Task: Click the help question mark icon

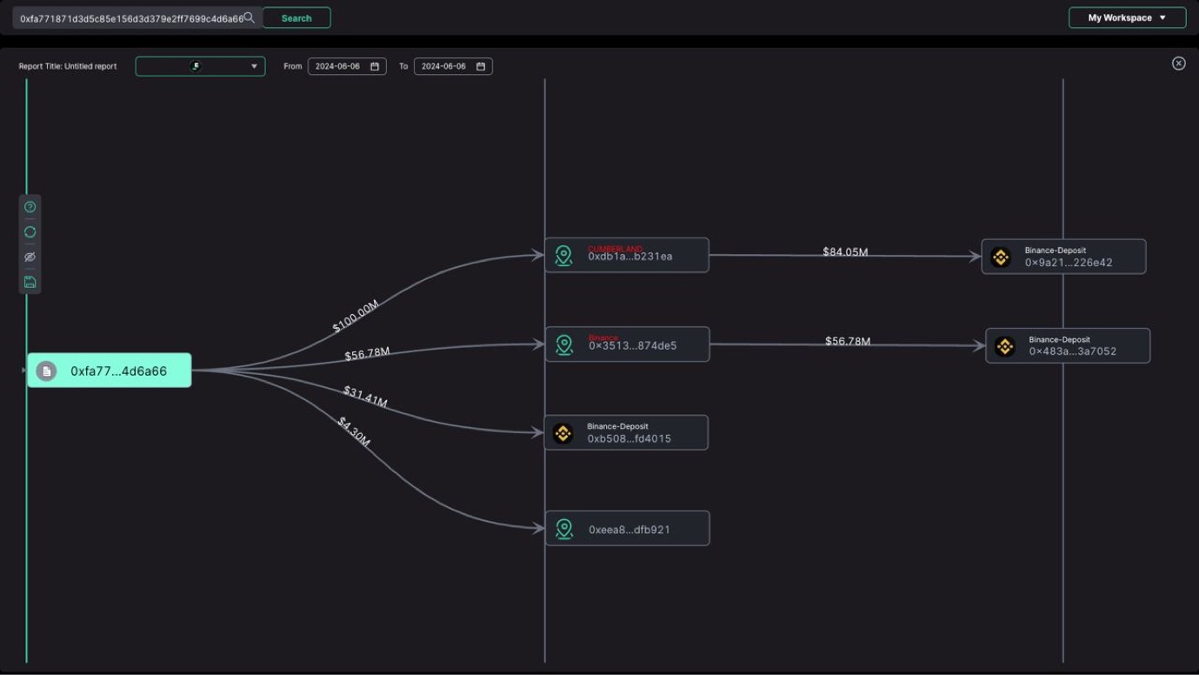Action: [x=30, y=207]
